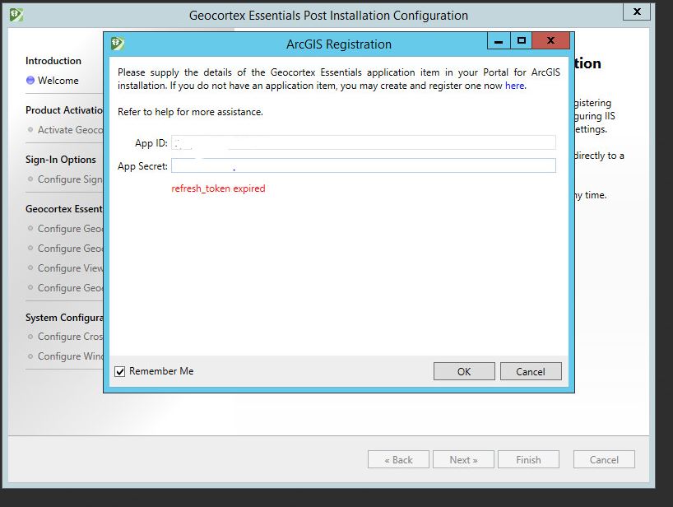The width and height of the screenshot is (673, 507).
Task: Minimize the ArcGIS Registration dialog
Action: 499,41
